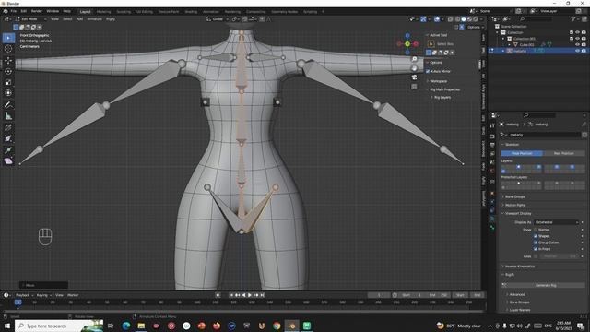Open the Global transform orientation dropdown
This screenshot has width=590, height=332.
[x=218, y=18]
